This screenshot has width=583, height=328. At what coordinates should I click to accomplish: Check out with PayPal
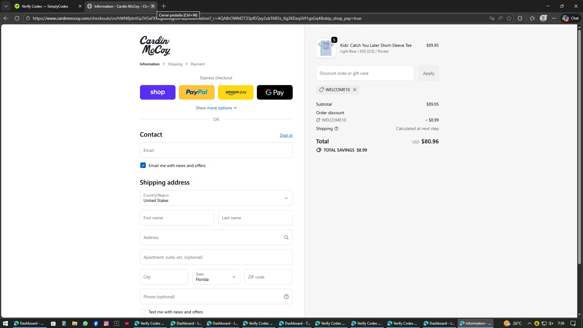(x=197, y=92)
